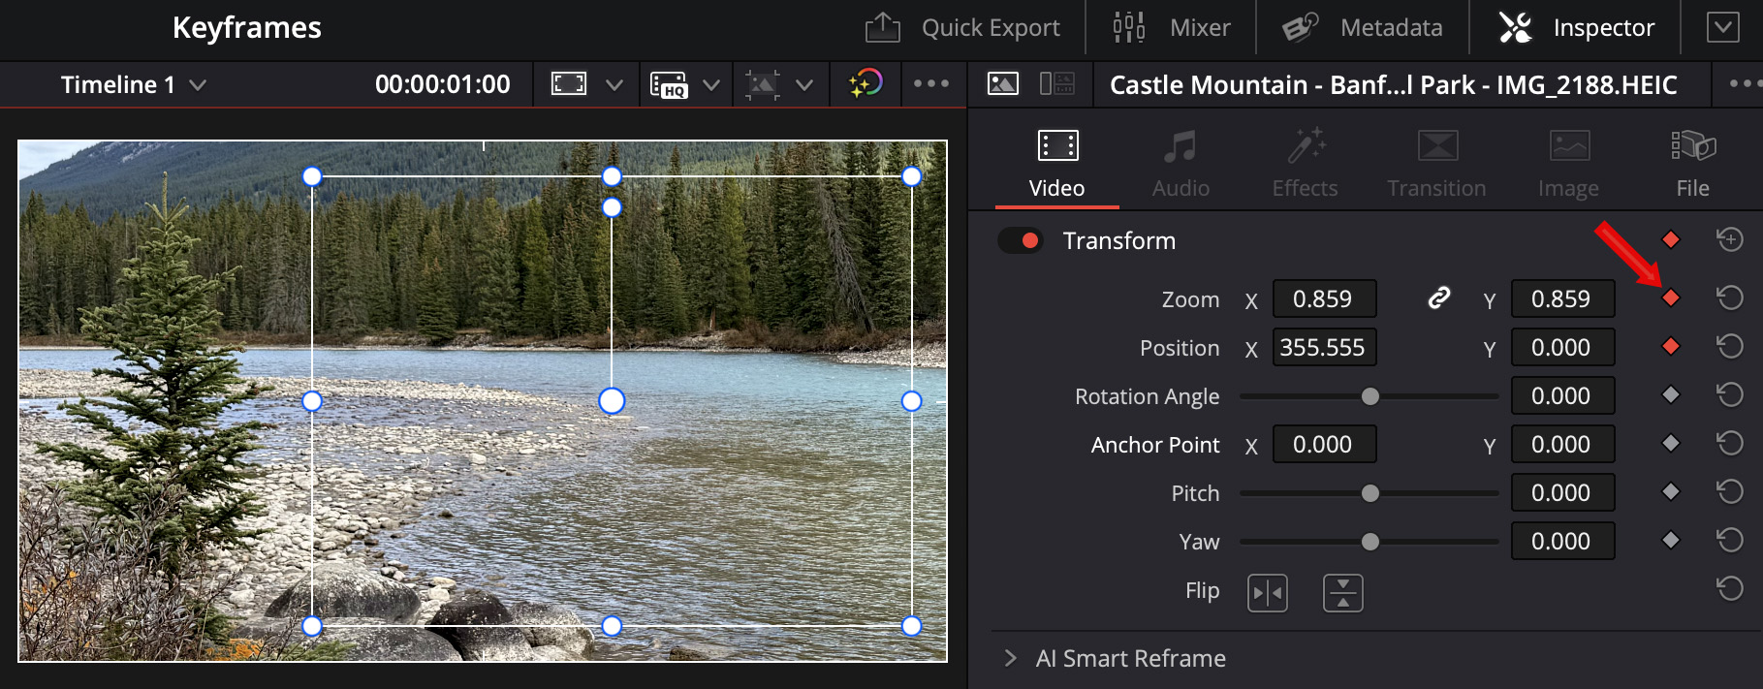Add a Pitch keyframe

tap(1670, 492)
